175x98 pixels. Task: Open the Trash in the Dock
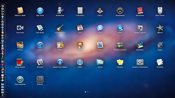(2, 95)
